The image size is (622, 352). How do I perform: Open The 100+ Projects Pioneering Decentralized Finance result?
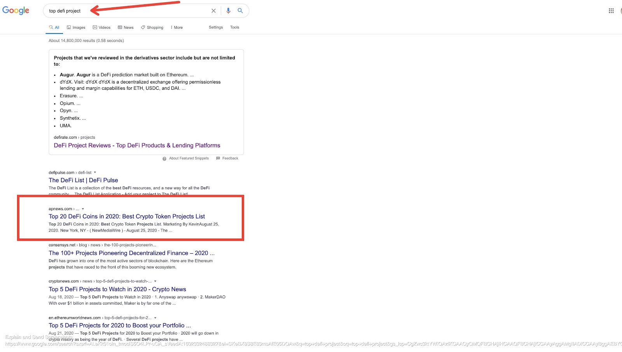click(x=131, y=253)
